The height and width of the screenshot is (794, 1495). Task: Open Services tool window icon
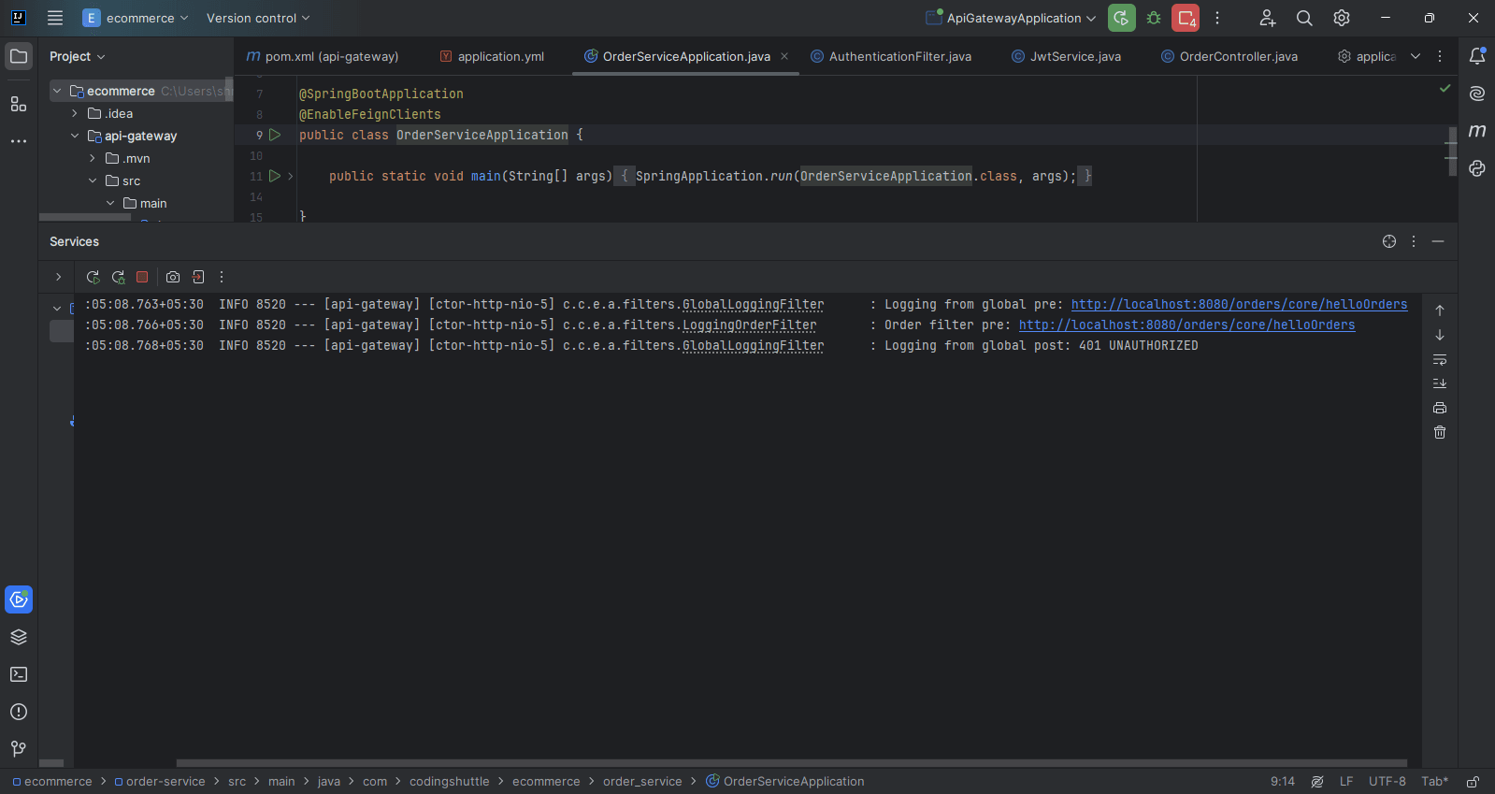[19, 599]
